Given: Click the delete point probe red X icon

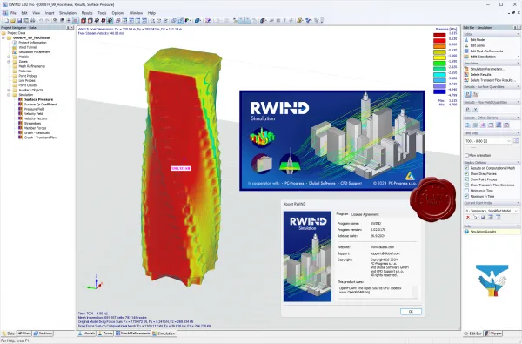Looking at the screenshot, I should click(468, 218).
